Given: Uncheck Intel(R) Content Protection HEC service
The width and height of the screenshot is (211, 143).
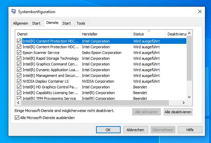Looking at the screenshot, I should point(19,41).
